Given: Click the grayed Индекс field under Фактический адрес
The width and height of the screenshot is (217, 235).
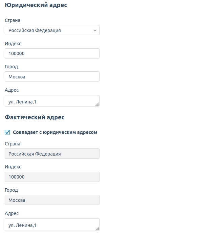Looking at the screenshot, I should click(52, 177).
